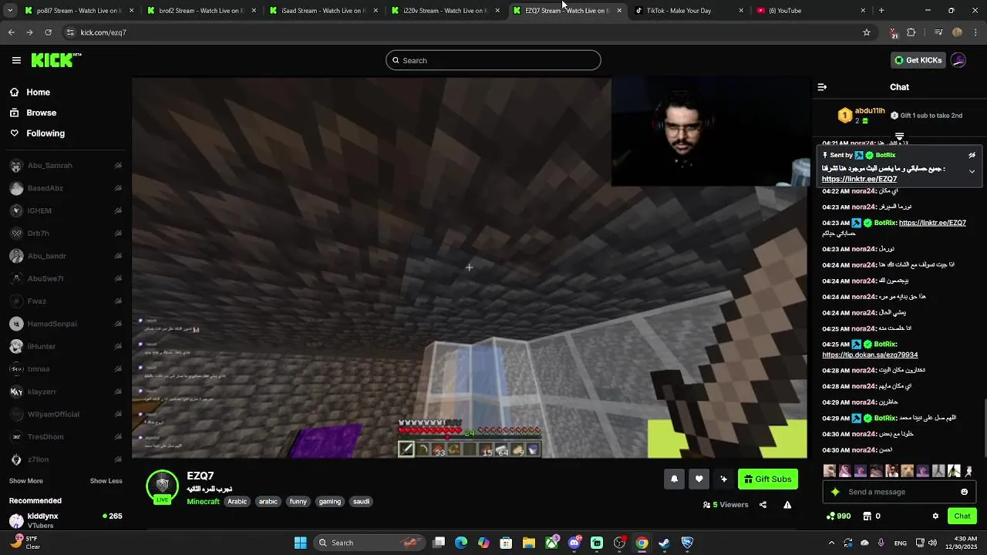
Task: Click the sparkle button beside Gift Subs
Action: (723, 479)
